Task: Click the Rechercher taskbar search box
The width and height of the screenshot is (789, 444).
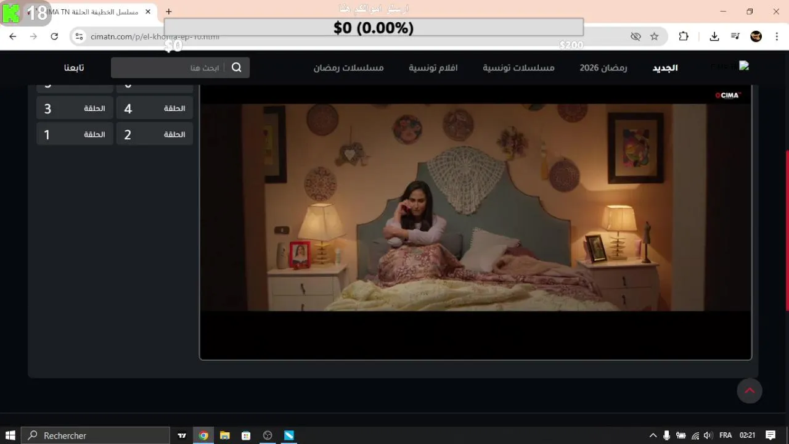Action: pos(96,435)
